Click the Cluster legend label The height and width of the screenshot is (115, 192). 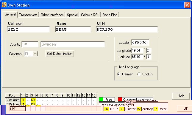click(x=130, y=109)
